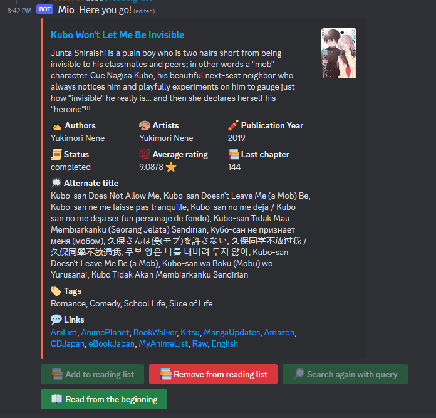
Task: Open the MangaUpdates link
Action: tap(232, 332)
